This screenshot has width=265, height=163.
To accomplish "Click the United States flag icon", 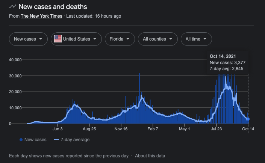I will coord(58,39).
